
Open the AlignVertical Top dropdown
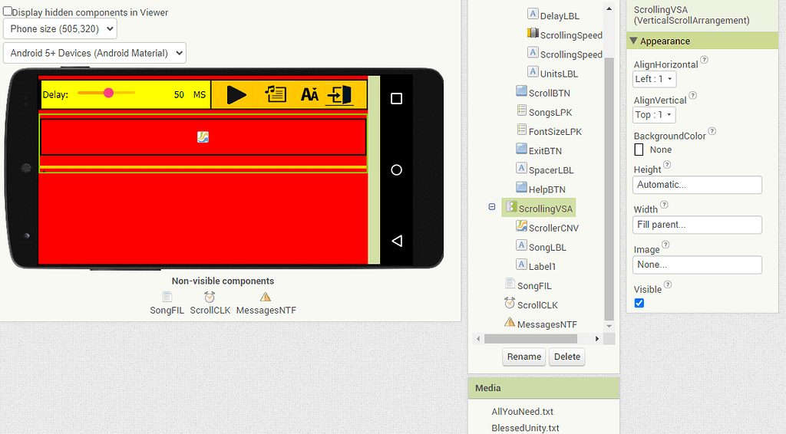click(x=655, y=115)
